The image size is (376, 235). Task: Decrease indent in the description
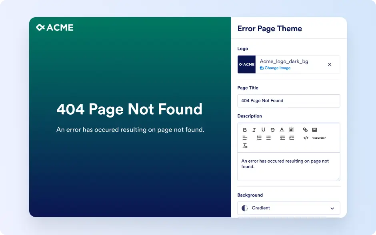click(x=282, y=138)
